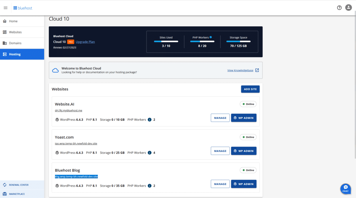Open the Renewal Center
The height and width of the screenshot is (198, 356).
(18, 185)
